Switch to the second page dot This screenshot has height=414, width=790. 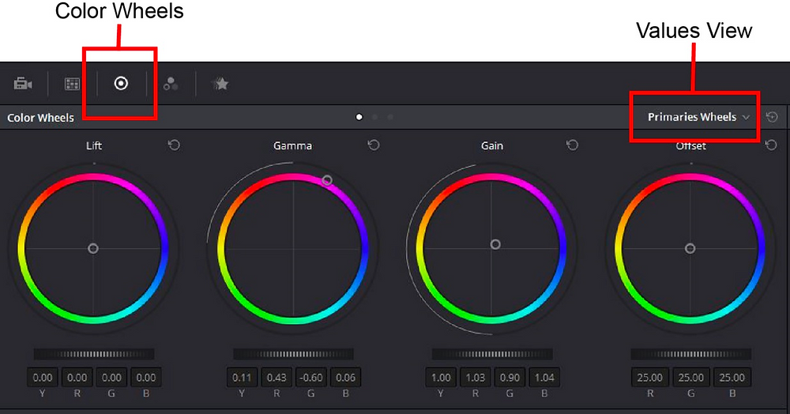374,117
